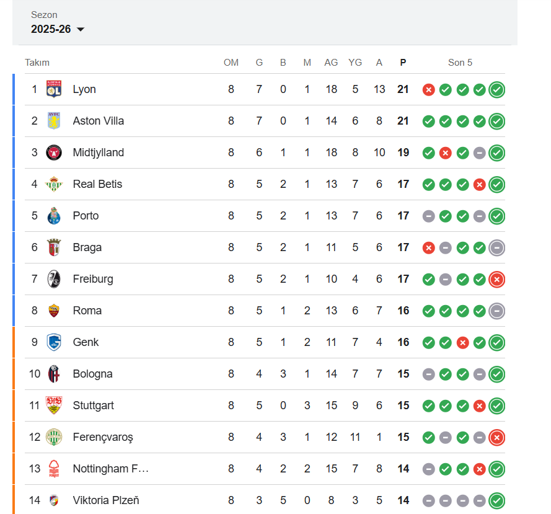Image resolution: width=551 pixels, height=514 pixels.
Task: Click Freiburg's latest match loss indicator
Action: 496,280
